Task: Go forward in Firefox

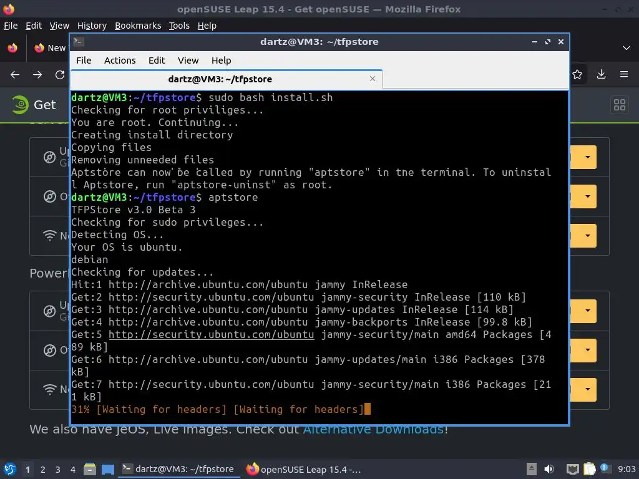Action: click(x=37, y=75)
